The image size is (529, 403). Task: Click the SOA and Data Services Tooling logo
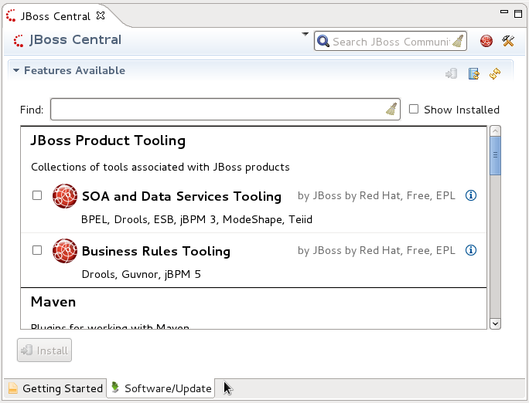(64, 196)
